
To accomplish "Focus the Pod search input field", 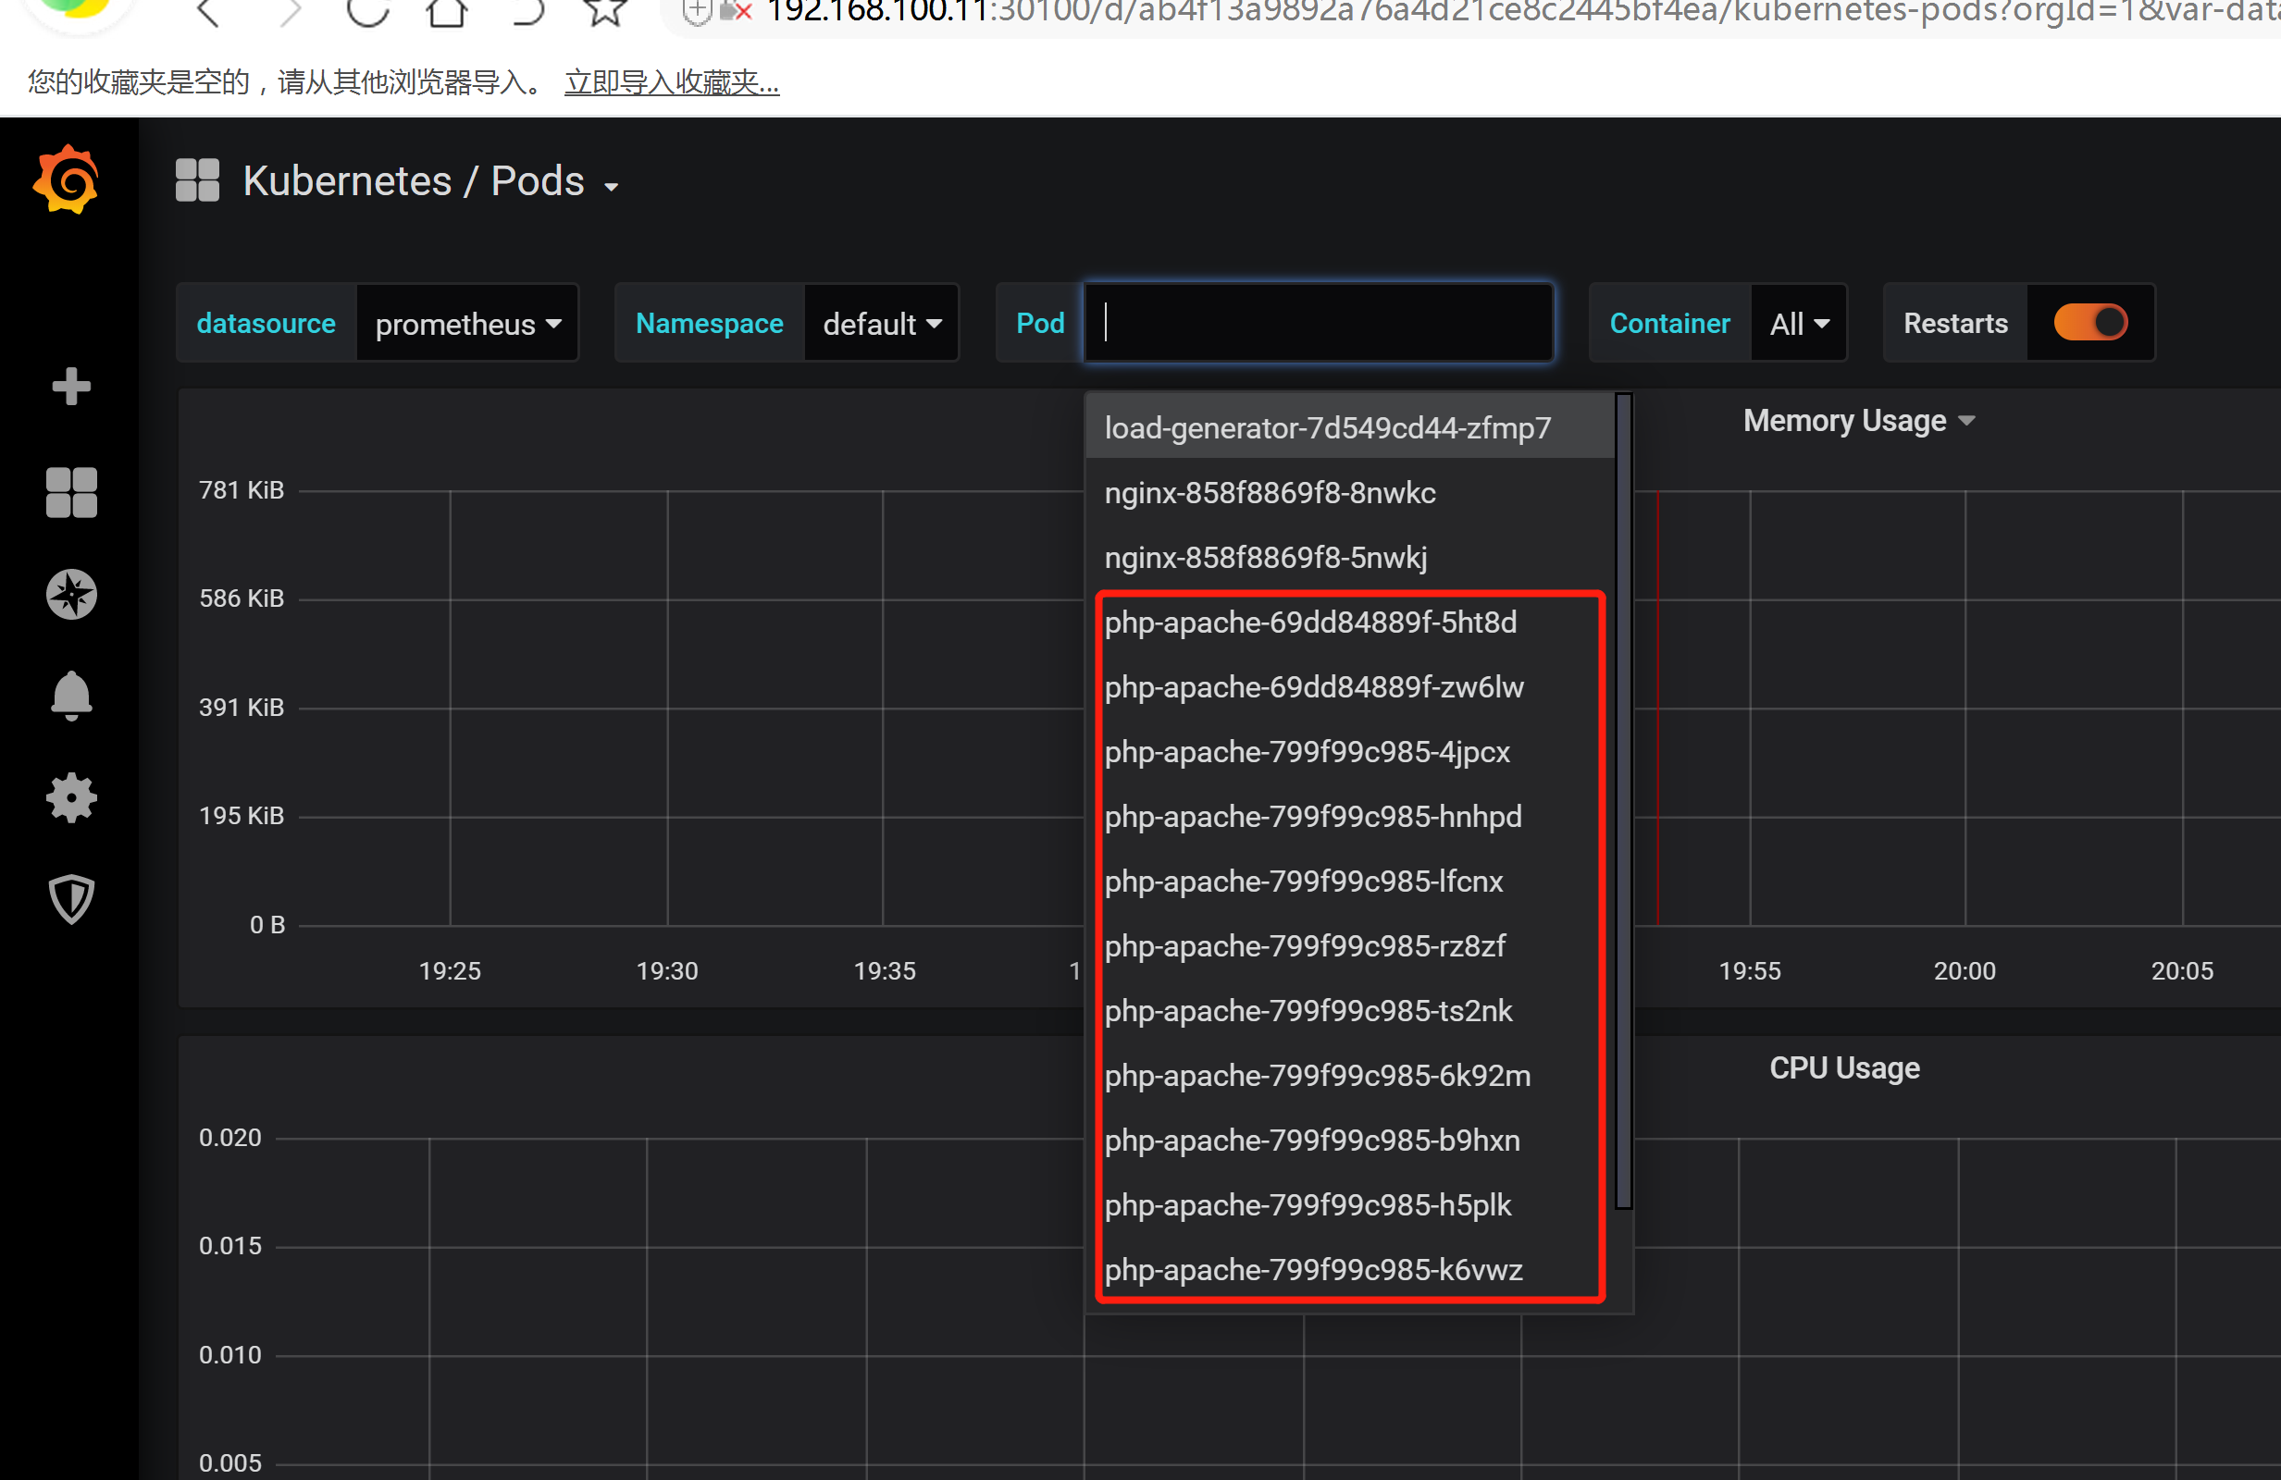I will coord(1318,323).
